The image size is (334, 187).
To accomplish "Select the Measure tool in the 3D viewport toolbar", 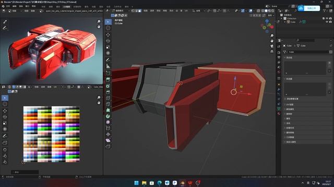I will click(108, 66).
